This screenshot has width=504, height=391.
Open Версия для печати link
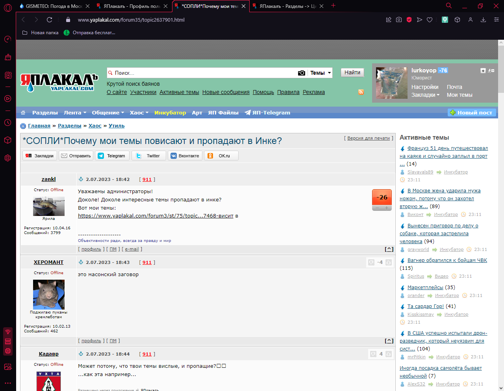pyautogui.click(x=369, y=138)
